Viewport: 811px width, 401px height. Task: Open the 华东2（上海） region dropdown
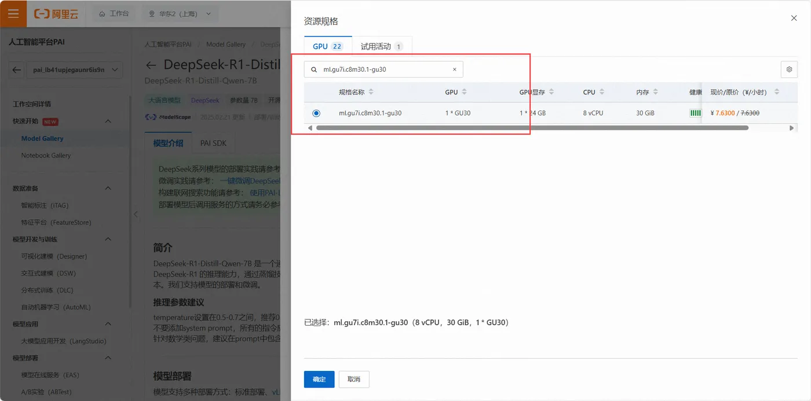(x=181, y=13)
